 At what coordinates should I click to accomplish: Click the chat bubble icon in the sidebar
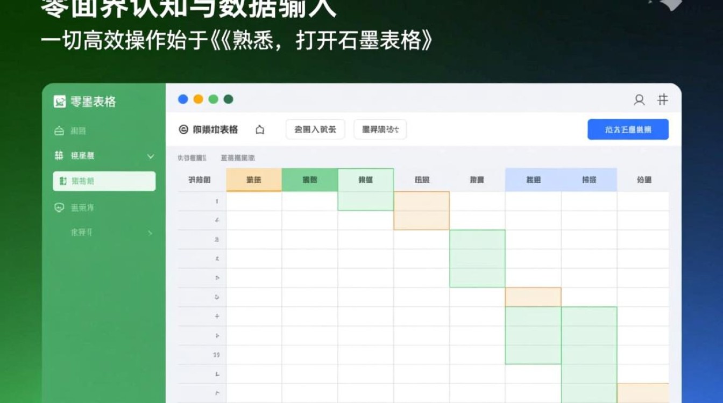coord(59,207)
